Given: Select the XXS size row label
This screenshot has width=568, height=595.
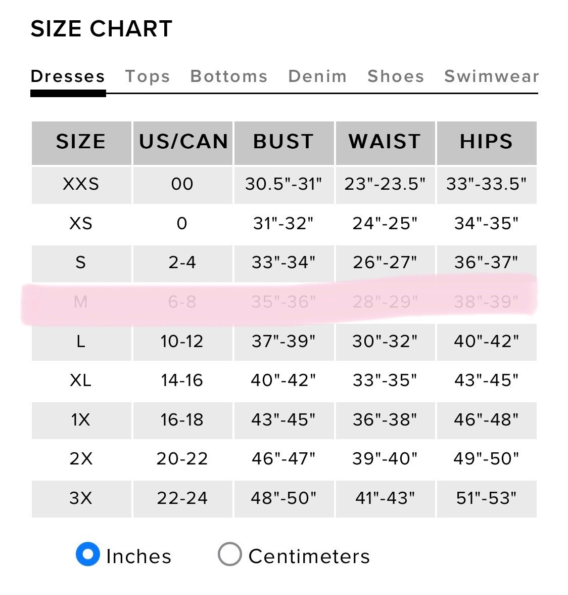Looking at the screenshot, I should [81, 184].
